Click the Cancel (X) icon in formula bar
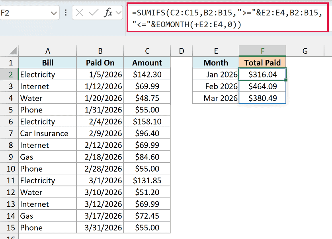 point(79,13)
